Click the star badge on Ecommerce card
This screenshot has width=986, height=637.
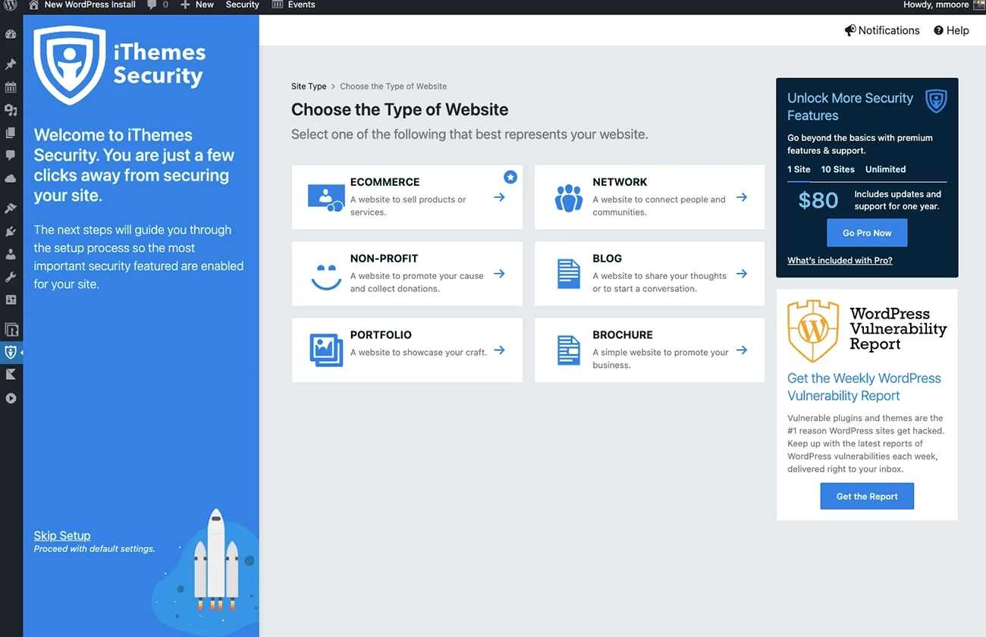click(x=510, y=177)
